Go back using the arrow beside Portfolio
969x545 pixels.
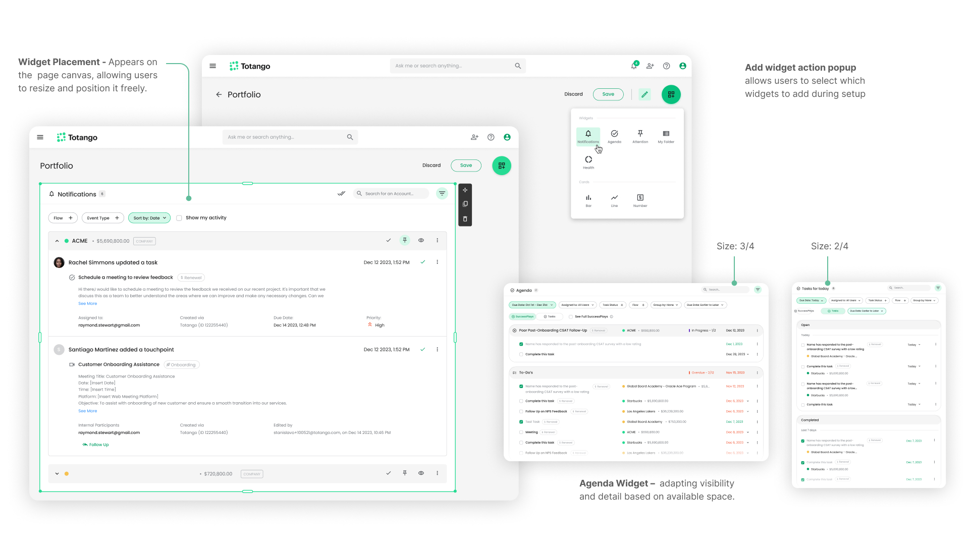tap(219, 94)
